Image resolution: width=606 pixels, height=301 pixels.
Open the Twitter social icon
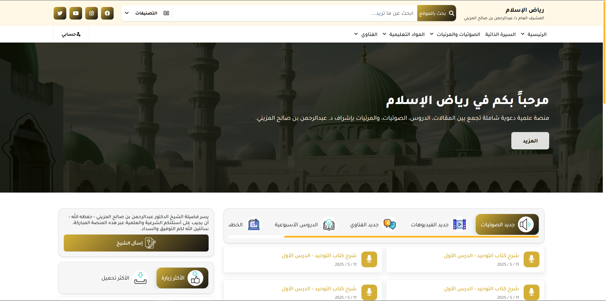(60, 13)
